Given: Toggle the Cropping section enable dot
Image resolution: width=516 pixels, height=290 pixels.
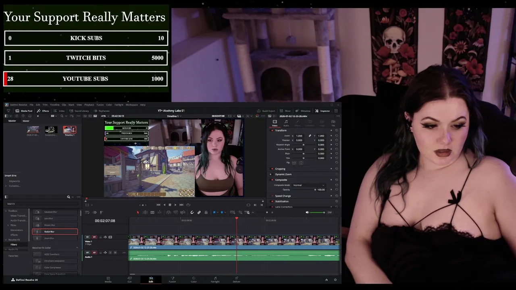Looking at the screenshot, I should point(272,169).
